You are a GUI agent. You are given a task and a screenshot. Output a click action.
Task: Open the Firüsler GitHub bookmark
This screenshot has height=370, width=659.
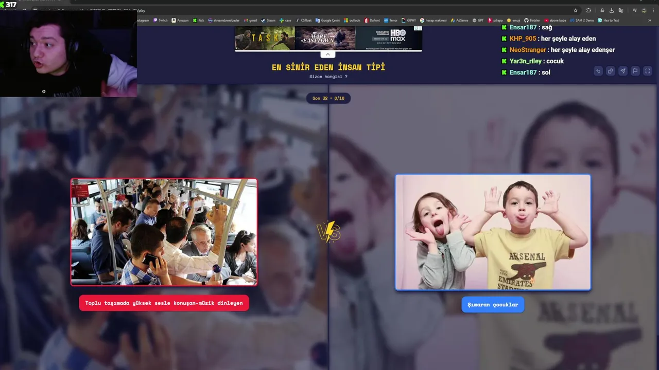coord(532,21)
